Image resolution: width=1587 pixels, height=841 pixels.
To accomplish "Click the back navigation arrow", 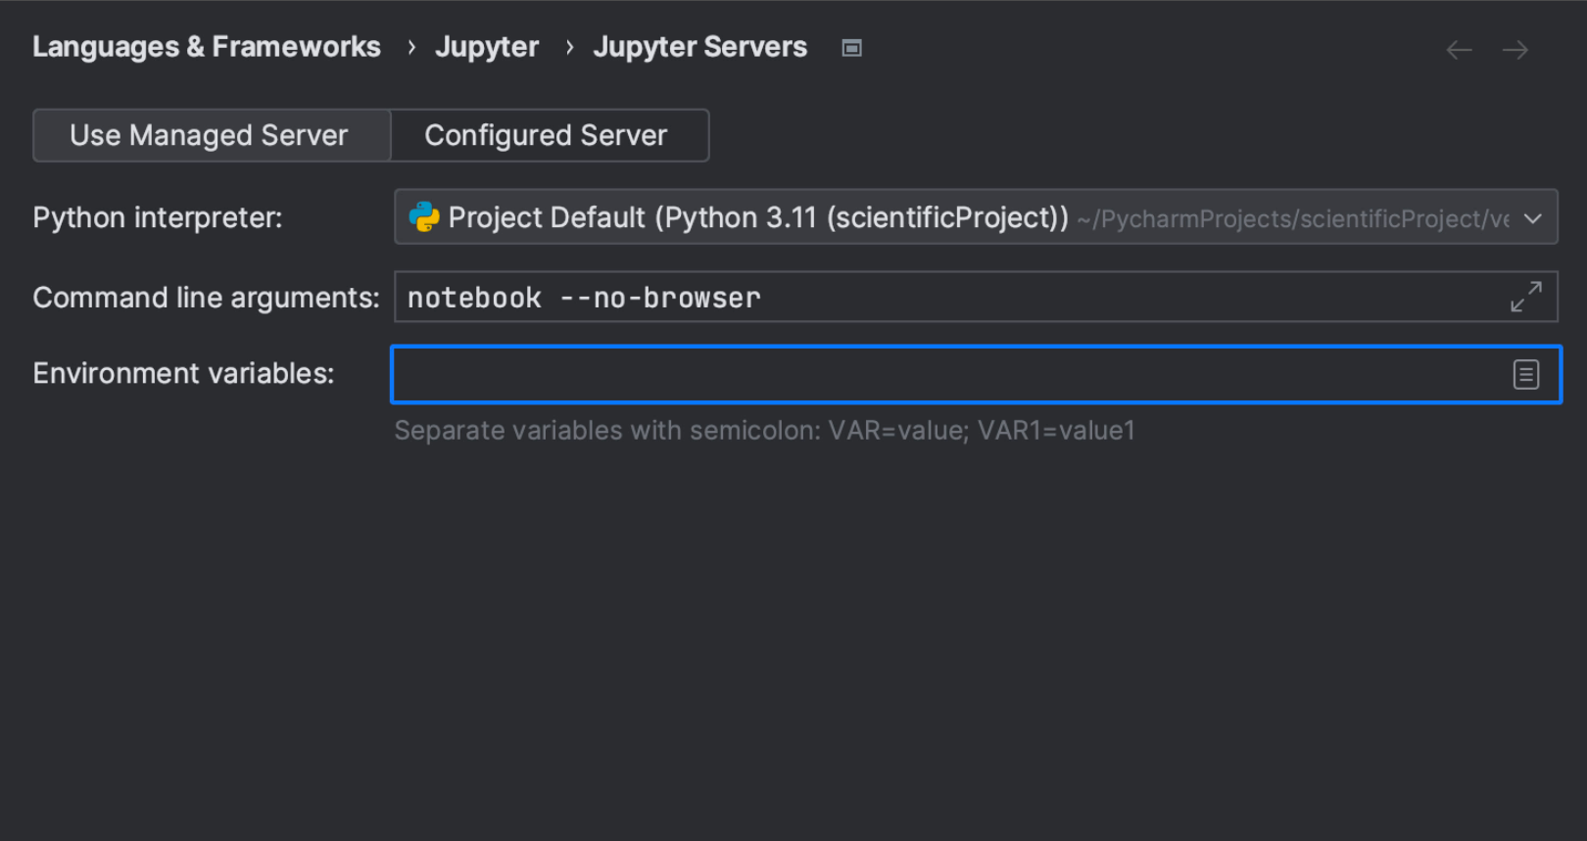I will [x=1459, y=50].
